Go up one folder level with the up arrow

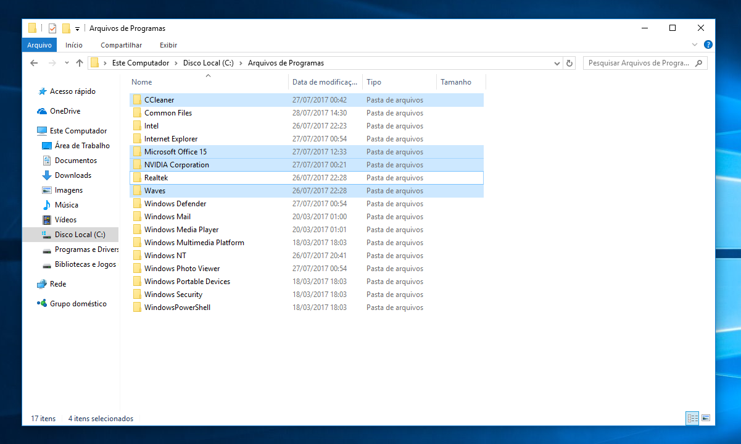[x=80, y=63]
